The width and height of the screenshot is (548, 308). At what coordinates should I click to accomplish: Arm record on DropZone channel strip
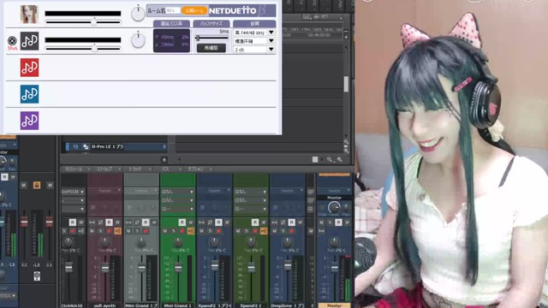tap(291, 231)
